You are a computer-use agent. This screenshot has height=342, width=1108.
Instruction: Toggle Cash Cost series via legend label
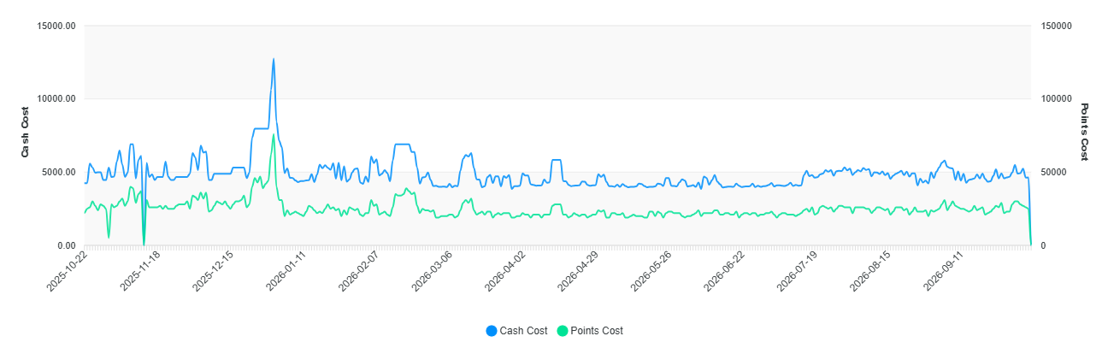coord(523,331)
